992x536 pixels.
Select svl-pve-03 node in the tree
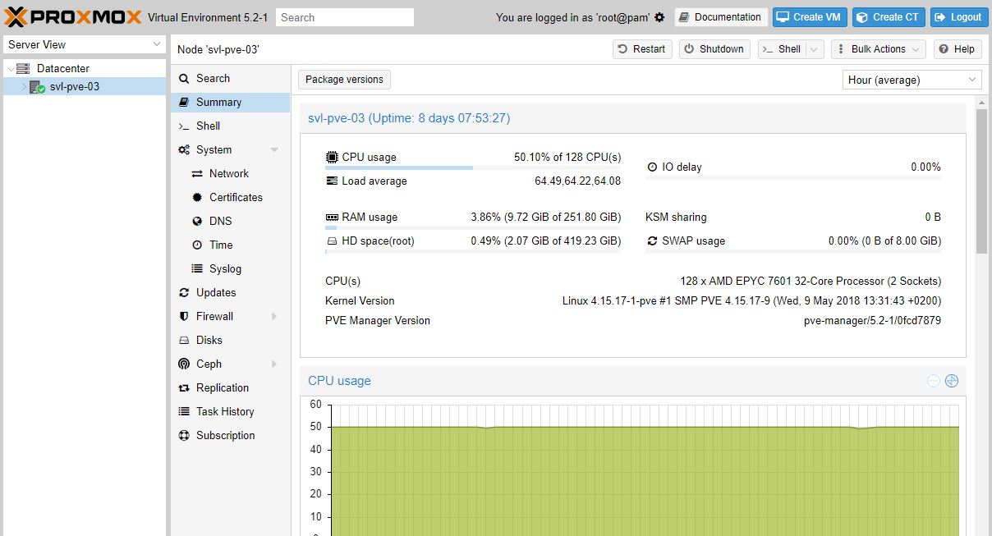pos(85,86)
